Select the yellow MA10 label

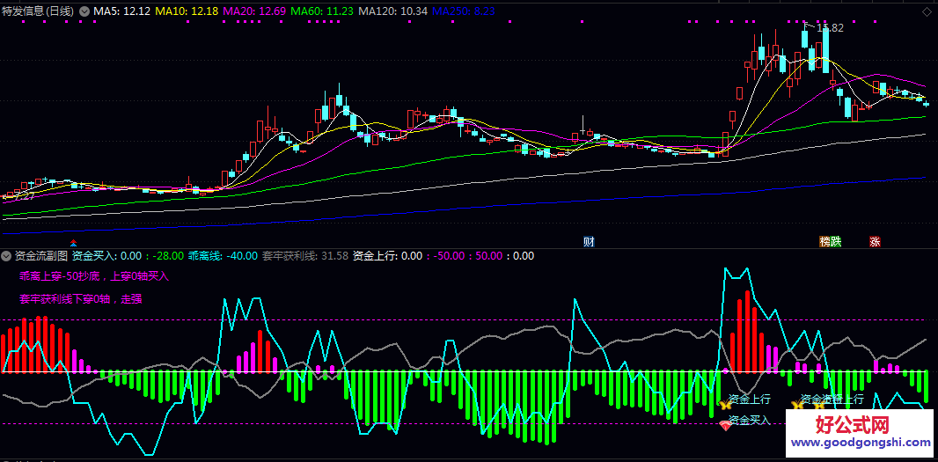(188, 11)
